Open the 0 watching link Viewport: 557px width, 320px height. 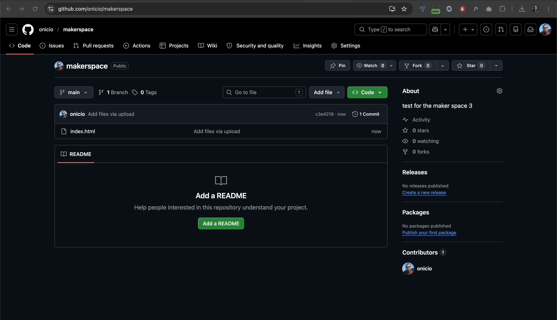click(x=420, y=141)
